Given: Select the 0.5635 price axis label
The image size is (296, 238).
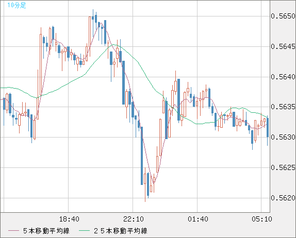Looking at the screenshot, I should click(283, 107).
